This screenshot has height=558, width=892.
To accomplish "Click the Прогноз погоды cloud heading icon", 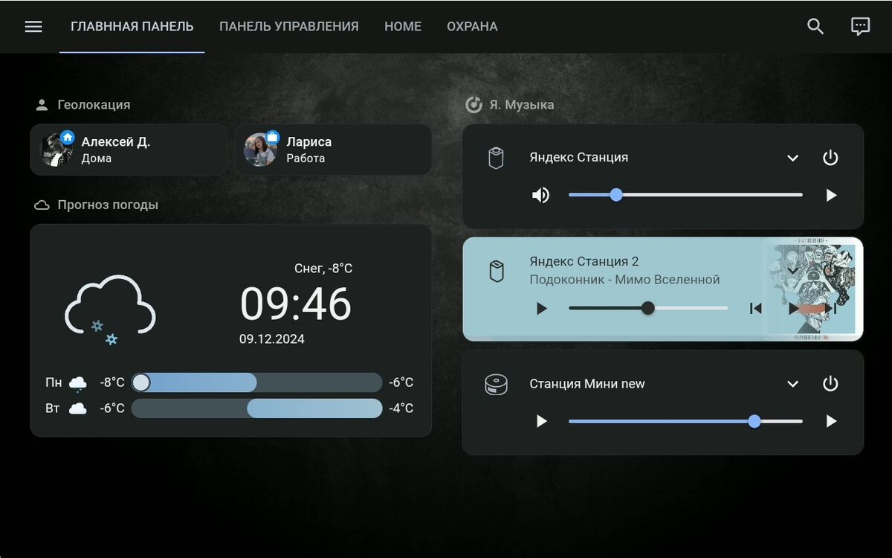I will click(42, 205).
